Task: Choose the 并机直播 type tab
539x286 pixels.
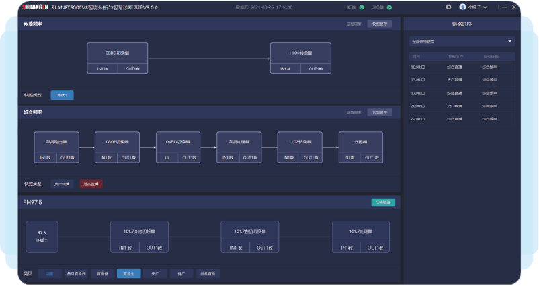Action: tap(207, 274)
